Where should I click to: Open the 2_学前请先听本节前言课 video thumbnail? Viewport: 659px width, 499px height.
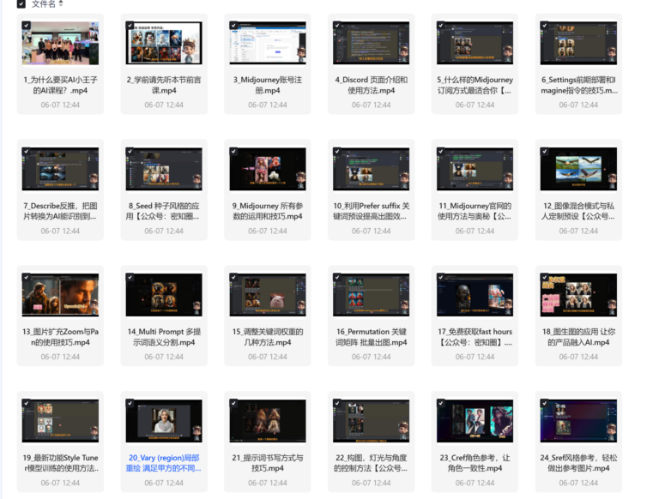164,43
